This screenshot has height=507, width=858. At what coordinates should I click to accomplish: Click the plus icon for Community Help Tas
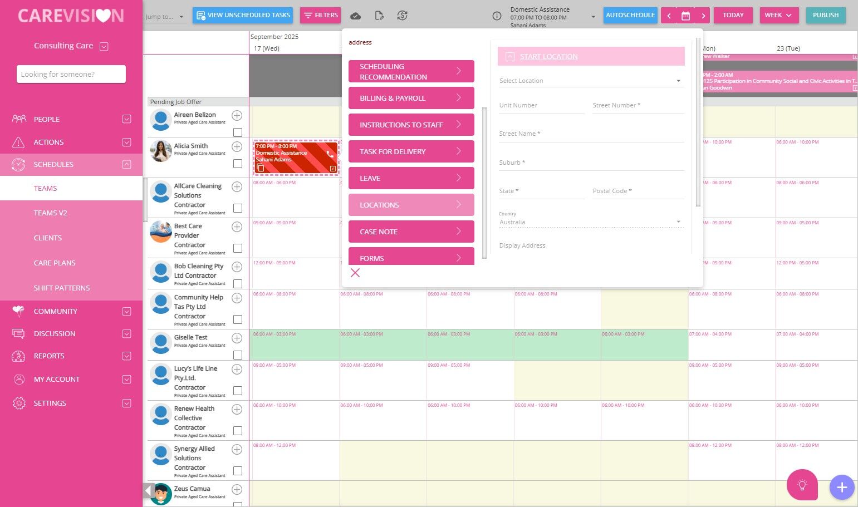(x=237, y=298)
